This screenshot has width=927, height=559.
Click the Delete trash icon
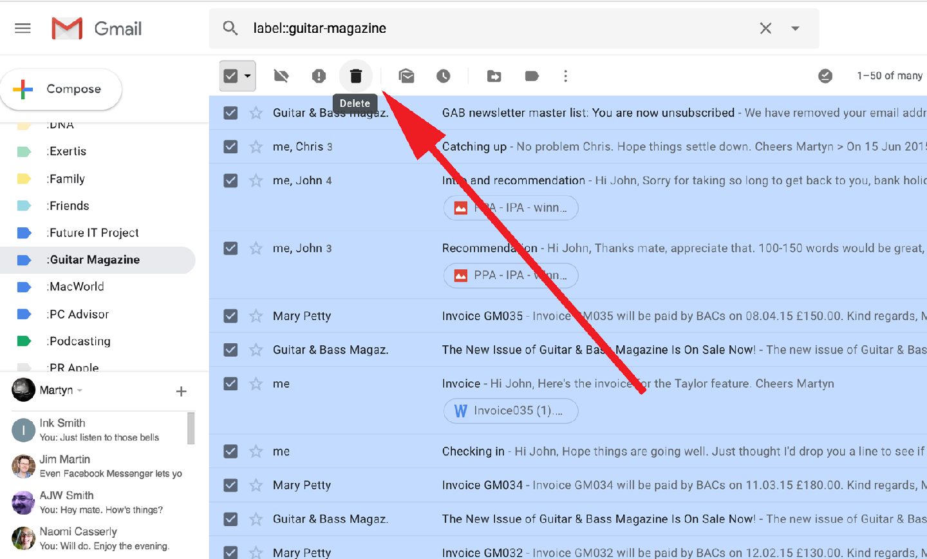click(356, 76)
